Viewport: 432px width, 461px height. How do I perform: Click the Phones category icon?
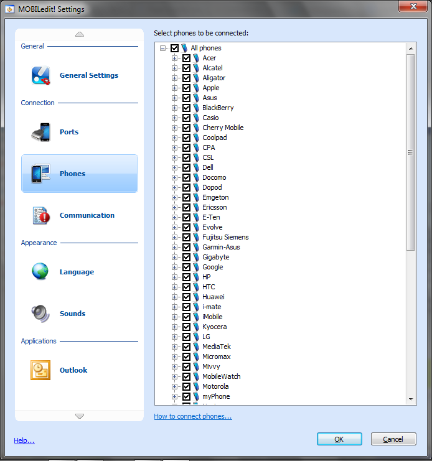41,174
